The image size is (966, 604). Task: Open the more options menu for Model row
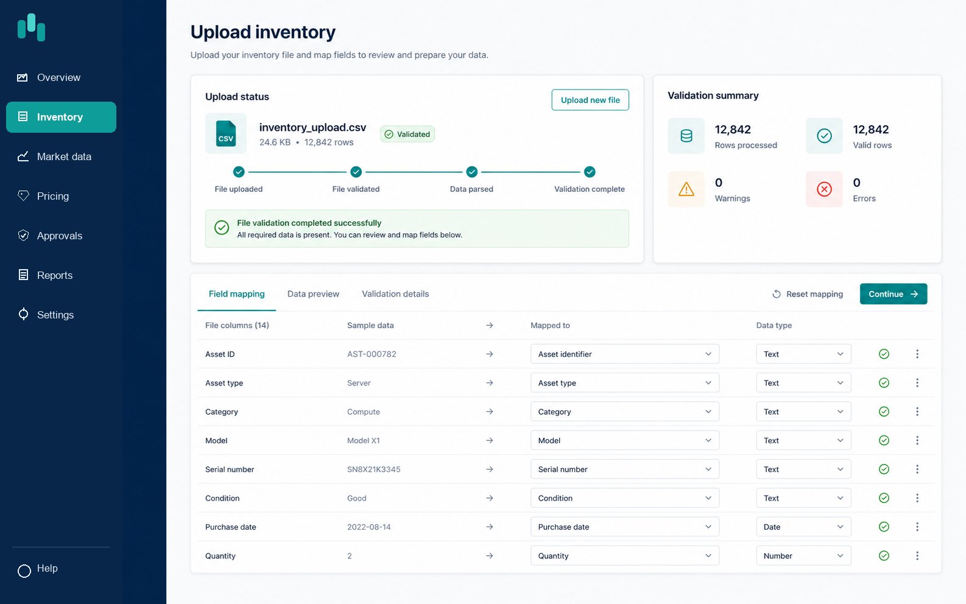(x=917, y=440)
